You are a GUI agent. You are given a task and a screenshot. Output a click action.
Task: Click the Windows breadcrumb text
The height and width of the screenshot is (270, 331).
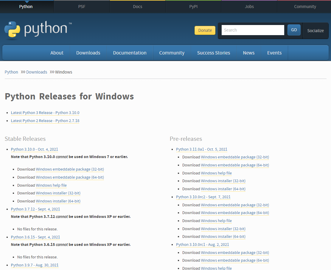click(63, 72)
